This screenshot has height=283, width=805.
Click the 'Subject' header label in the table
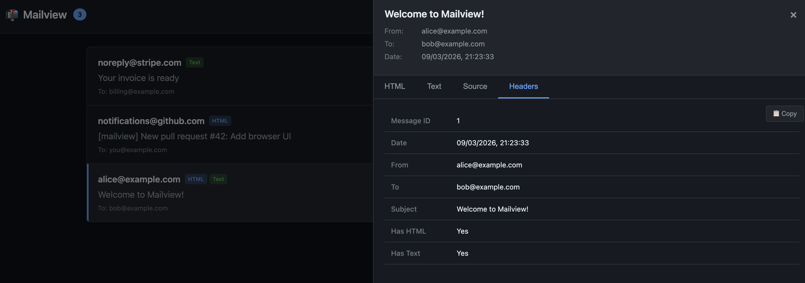coord(404,209)
